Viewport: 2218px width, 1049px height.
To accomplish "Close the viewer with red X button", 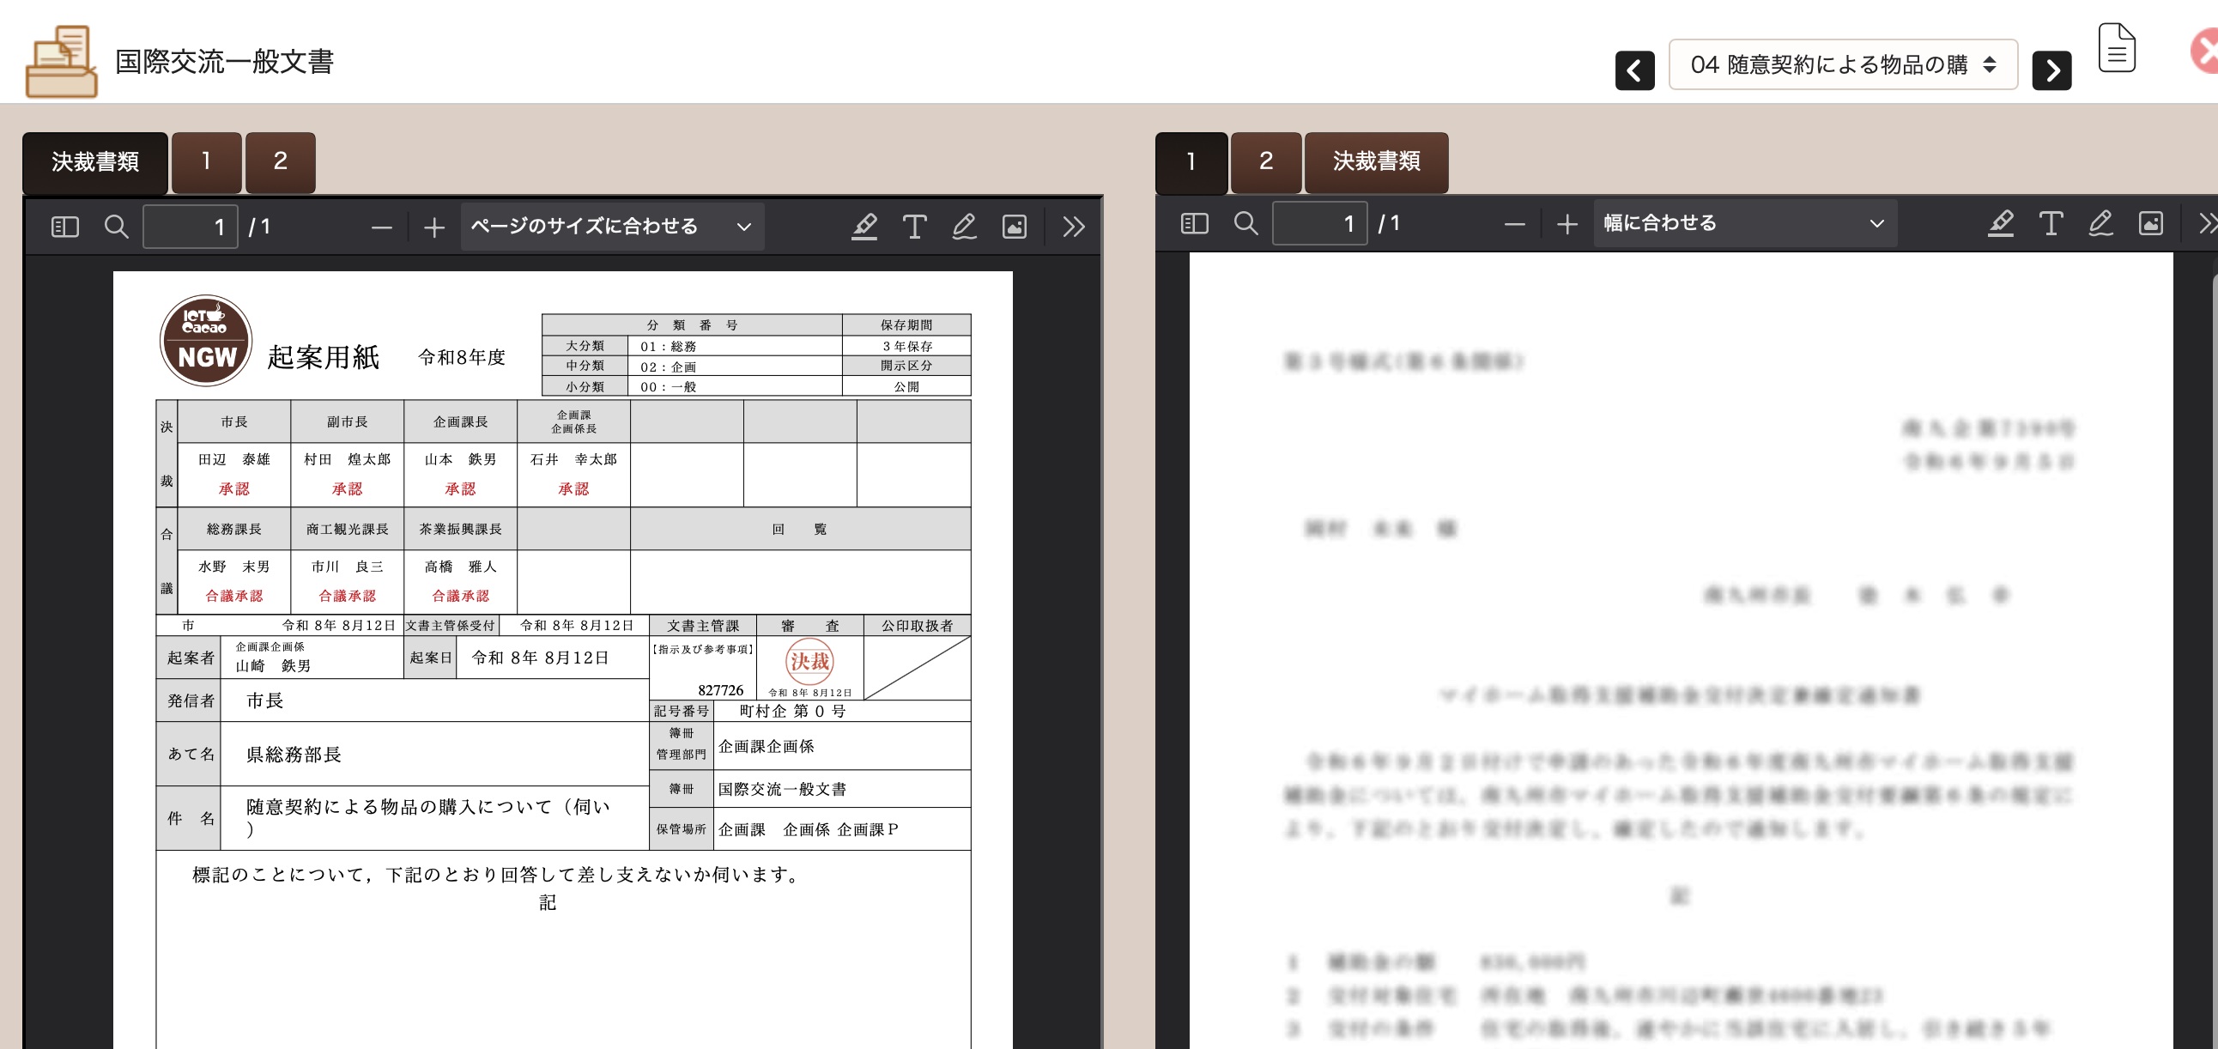I will tap(2206, 50).
